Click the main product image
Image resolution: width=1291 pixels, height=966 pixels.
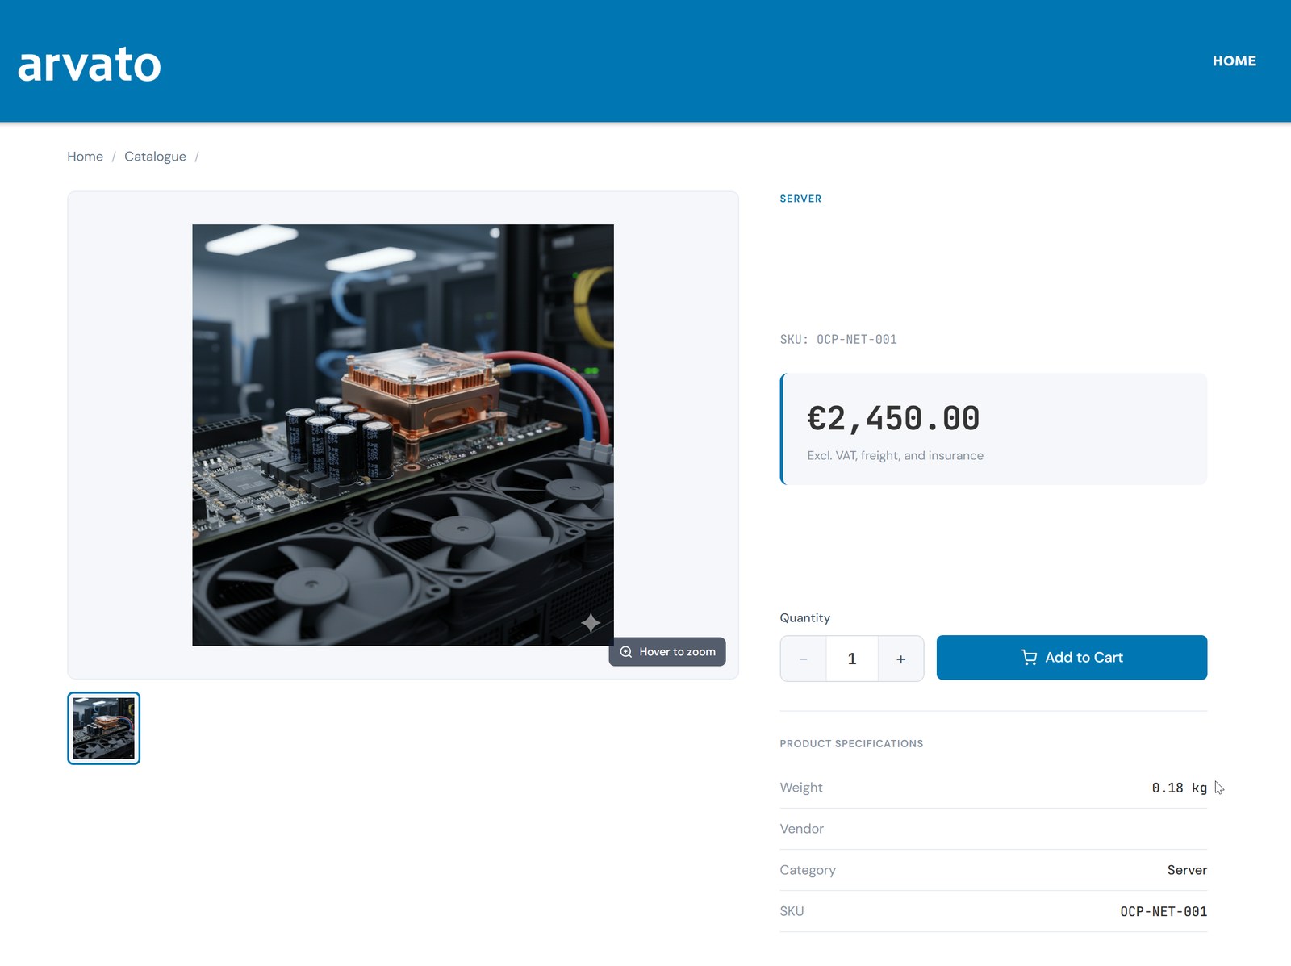[403, 435]
